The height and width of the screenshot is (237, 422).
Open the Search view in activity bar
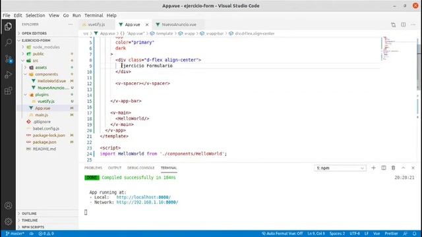click(8, 42)
